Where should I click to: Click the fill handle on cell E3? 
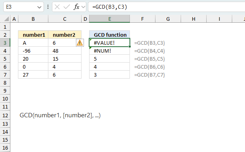(x=129, y=46)
